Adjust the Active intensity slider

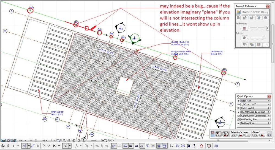pyautogui.click(x=257, y=37)
